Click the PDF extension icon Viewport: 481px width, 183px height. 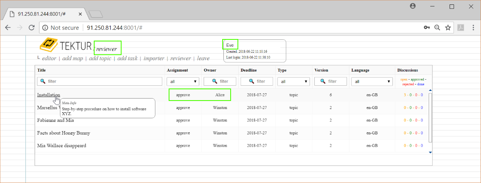(460, 28)
